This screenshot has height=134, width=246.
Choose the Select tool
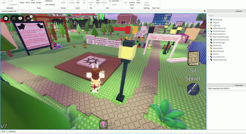coord(22,2)
